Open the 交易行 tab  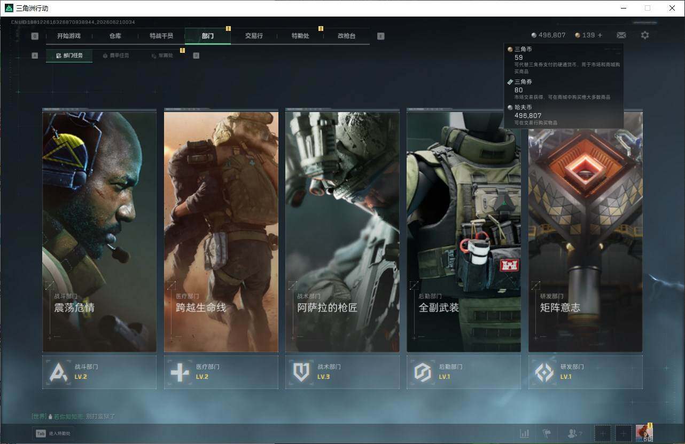click(x=254, y=36)
